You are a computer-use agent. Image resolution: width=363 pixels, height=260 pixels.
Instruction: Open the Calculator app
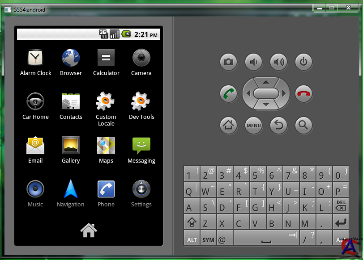106,58
